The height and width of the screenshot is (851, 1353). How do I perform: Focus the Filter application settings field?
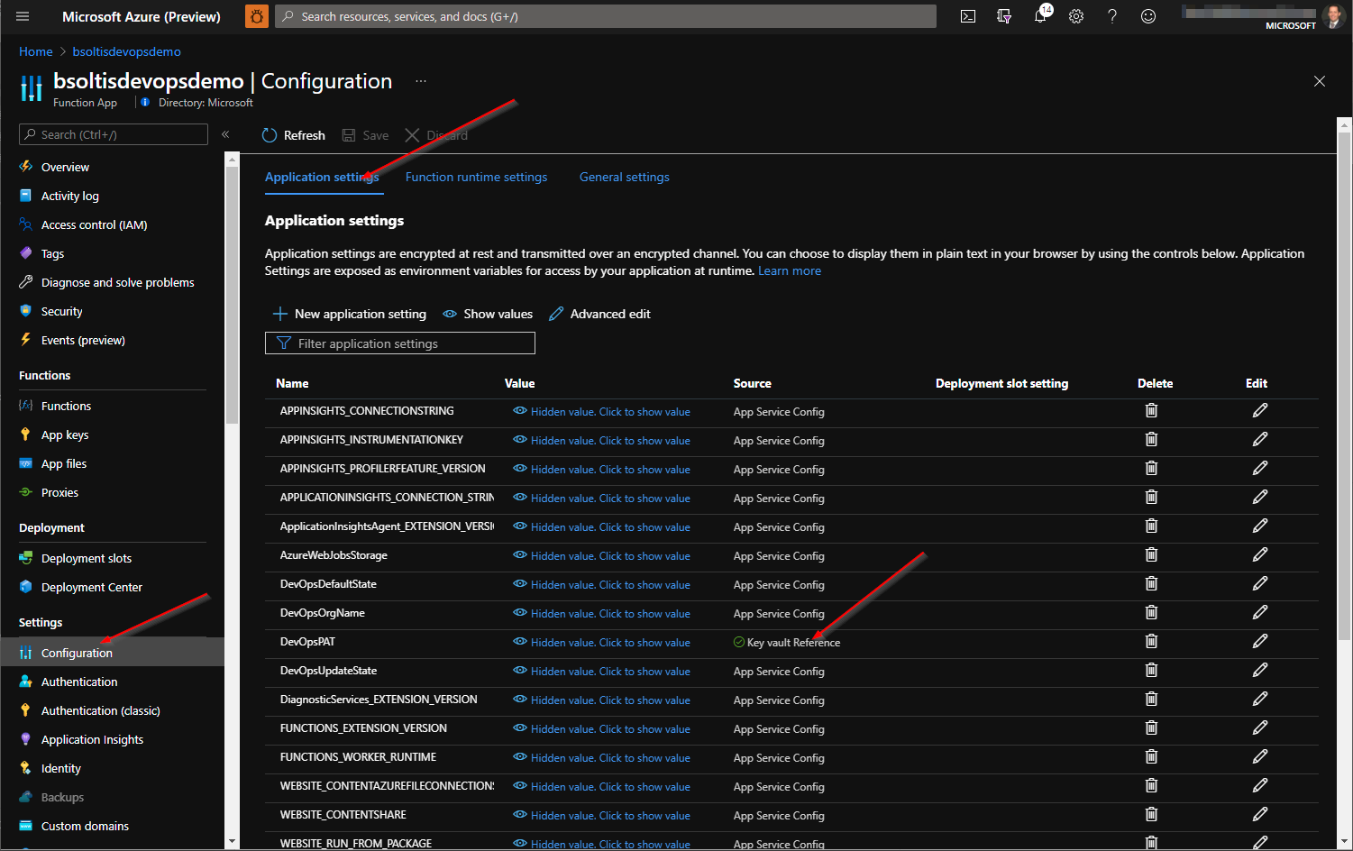399,343
